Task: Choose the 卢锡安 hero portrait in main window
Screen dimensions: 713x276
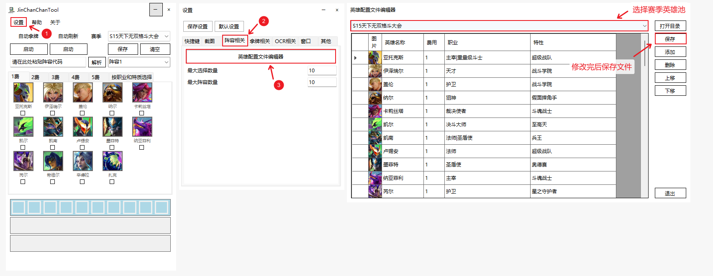Action: 83,127
